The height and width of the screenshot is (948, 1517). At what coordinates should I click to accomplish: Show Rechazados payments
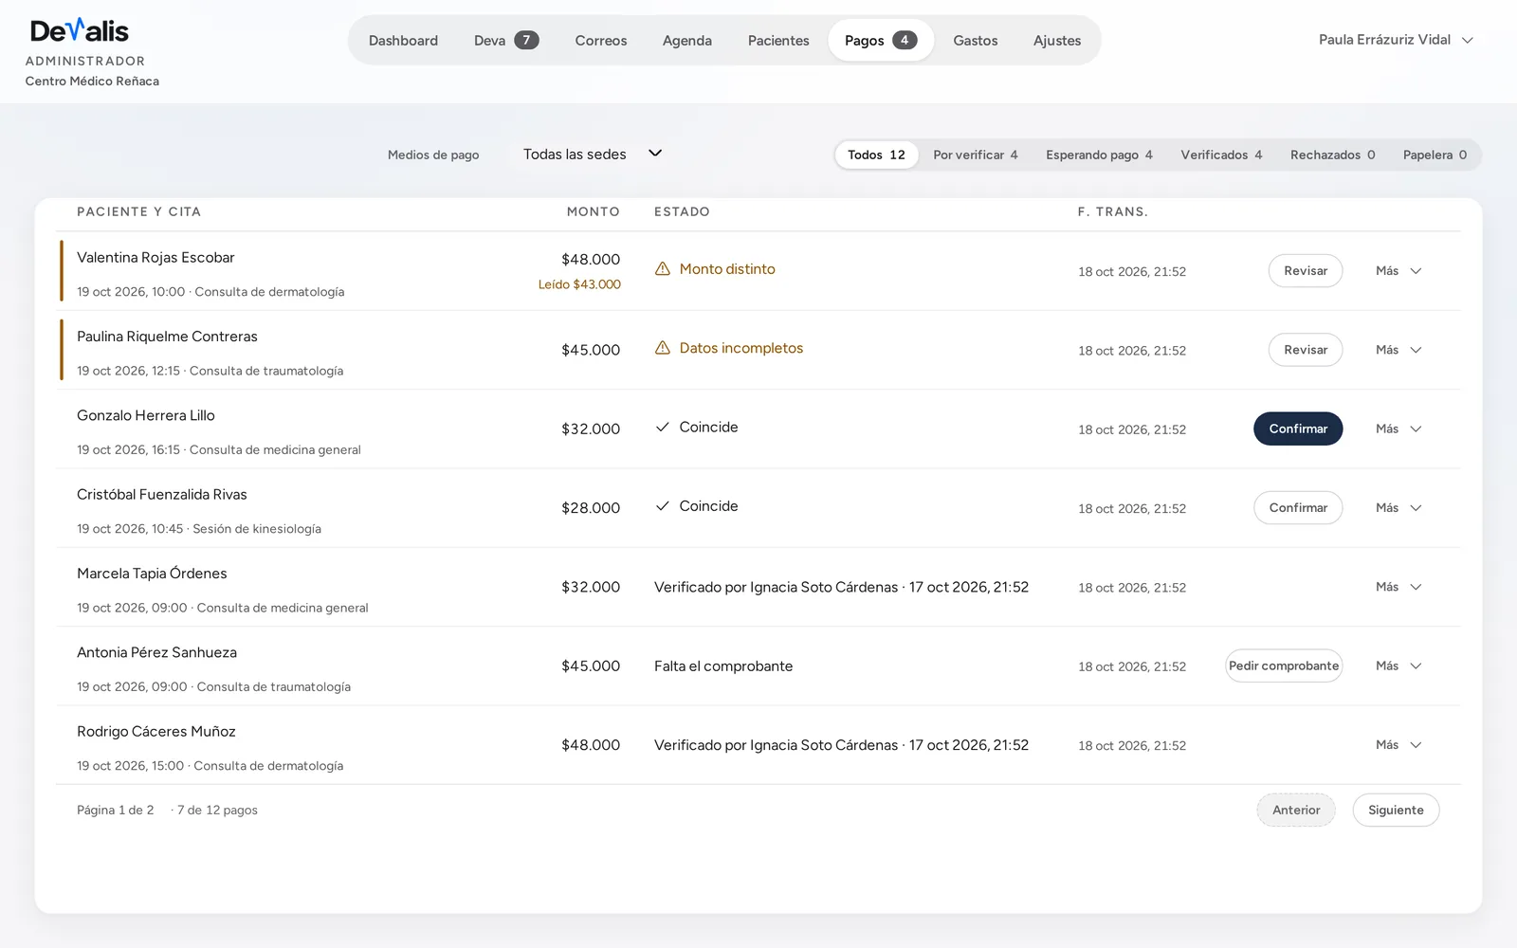[1332, 155]
